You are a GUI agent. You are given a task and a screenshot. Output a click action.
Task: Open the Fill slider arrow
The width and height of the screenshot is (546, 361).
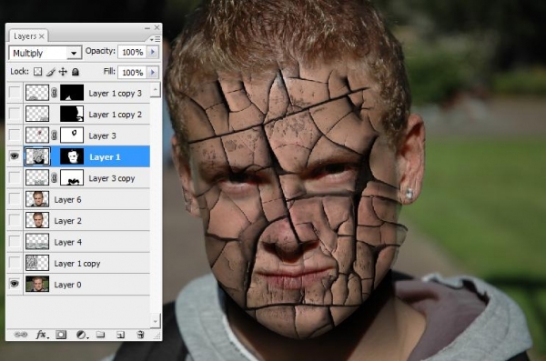click(x=153, y=73)
